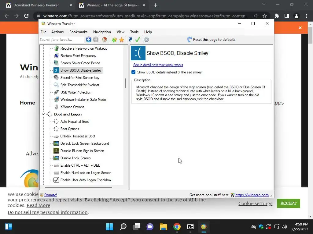Open the Navigation menu
313x234 pixels.
click(102, 32)
